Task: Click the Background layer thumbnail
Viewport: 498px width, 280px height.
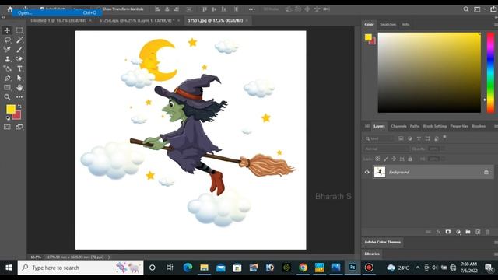Action: click(380, 172)
